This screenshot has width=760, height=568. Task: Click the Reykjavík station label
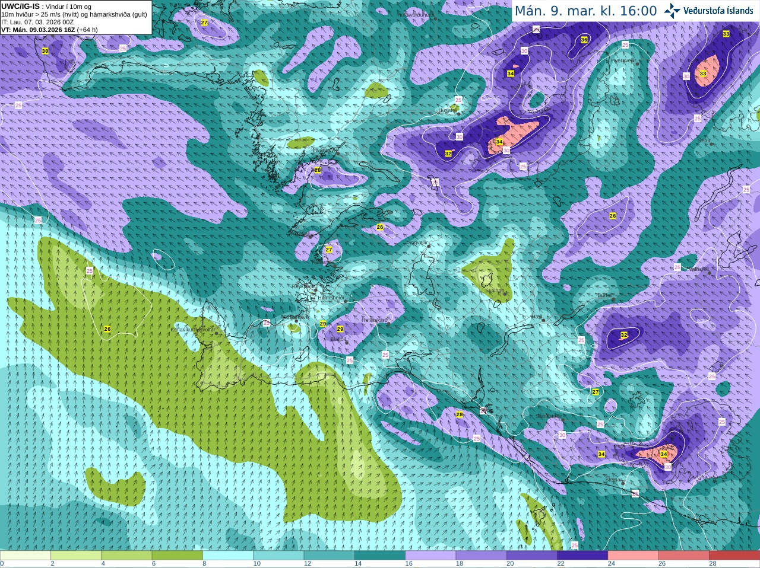point(303,286)
